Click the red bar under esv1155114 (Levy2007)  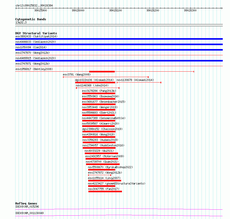(x=105, y=181)
